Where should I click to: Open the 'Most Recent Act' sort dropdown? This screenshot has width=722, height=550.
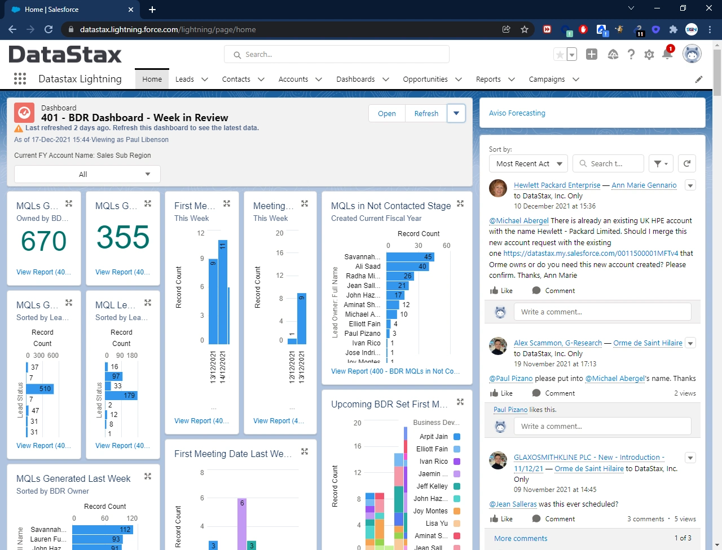pyautogui.click(x=529, y=163)
